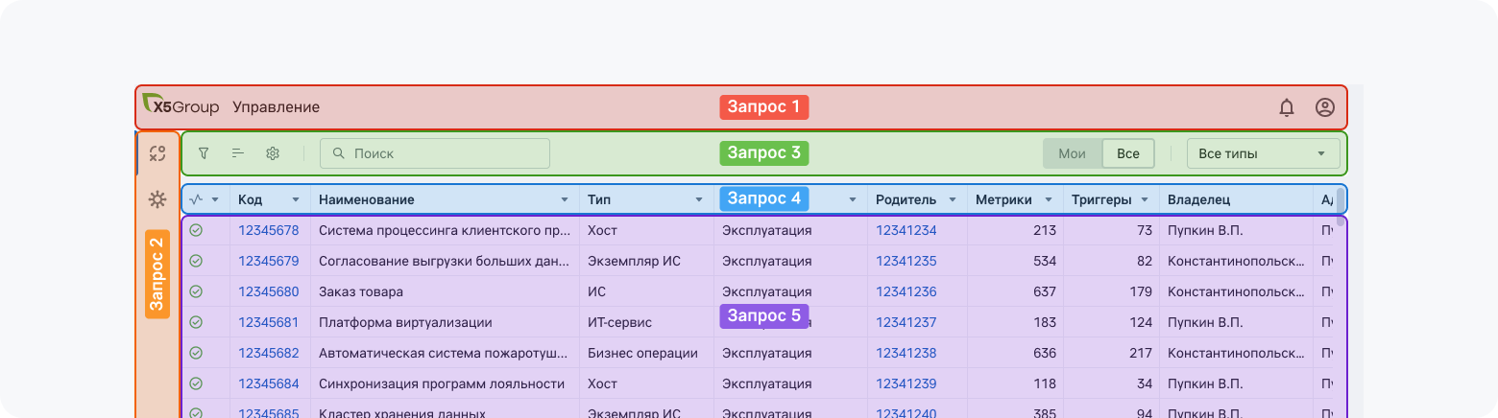Click owner "Пупкин В.П." in row 12345681

click(1205, 322)
